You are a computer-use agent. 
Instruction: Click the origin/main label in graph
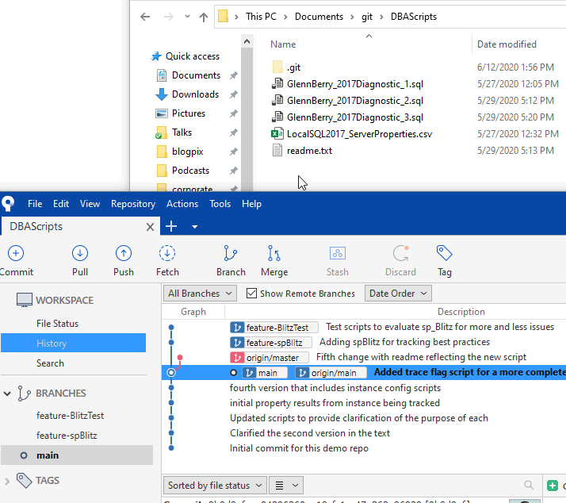[x=331, y=373]
